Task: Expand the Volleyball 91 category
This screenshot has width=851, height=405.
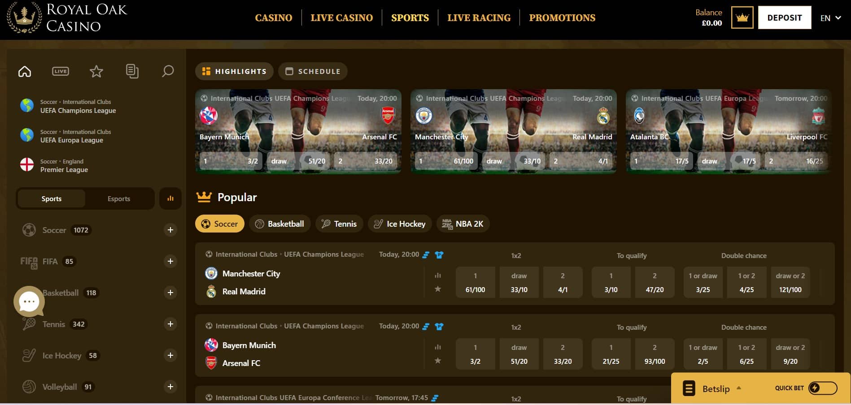Action: tap(170, 387)
